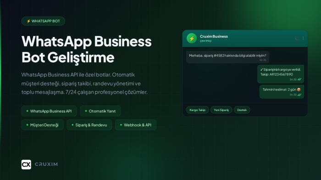Select the Otomatik Yanıt tag
Screen dimensions: 321x180
[x=100, y=111]
